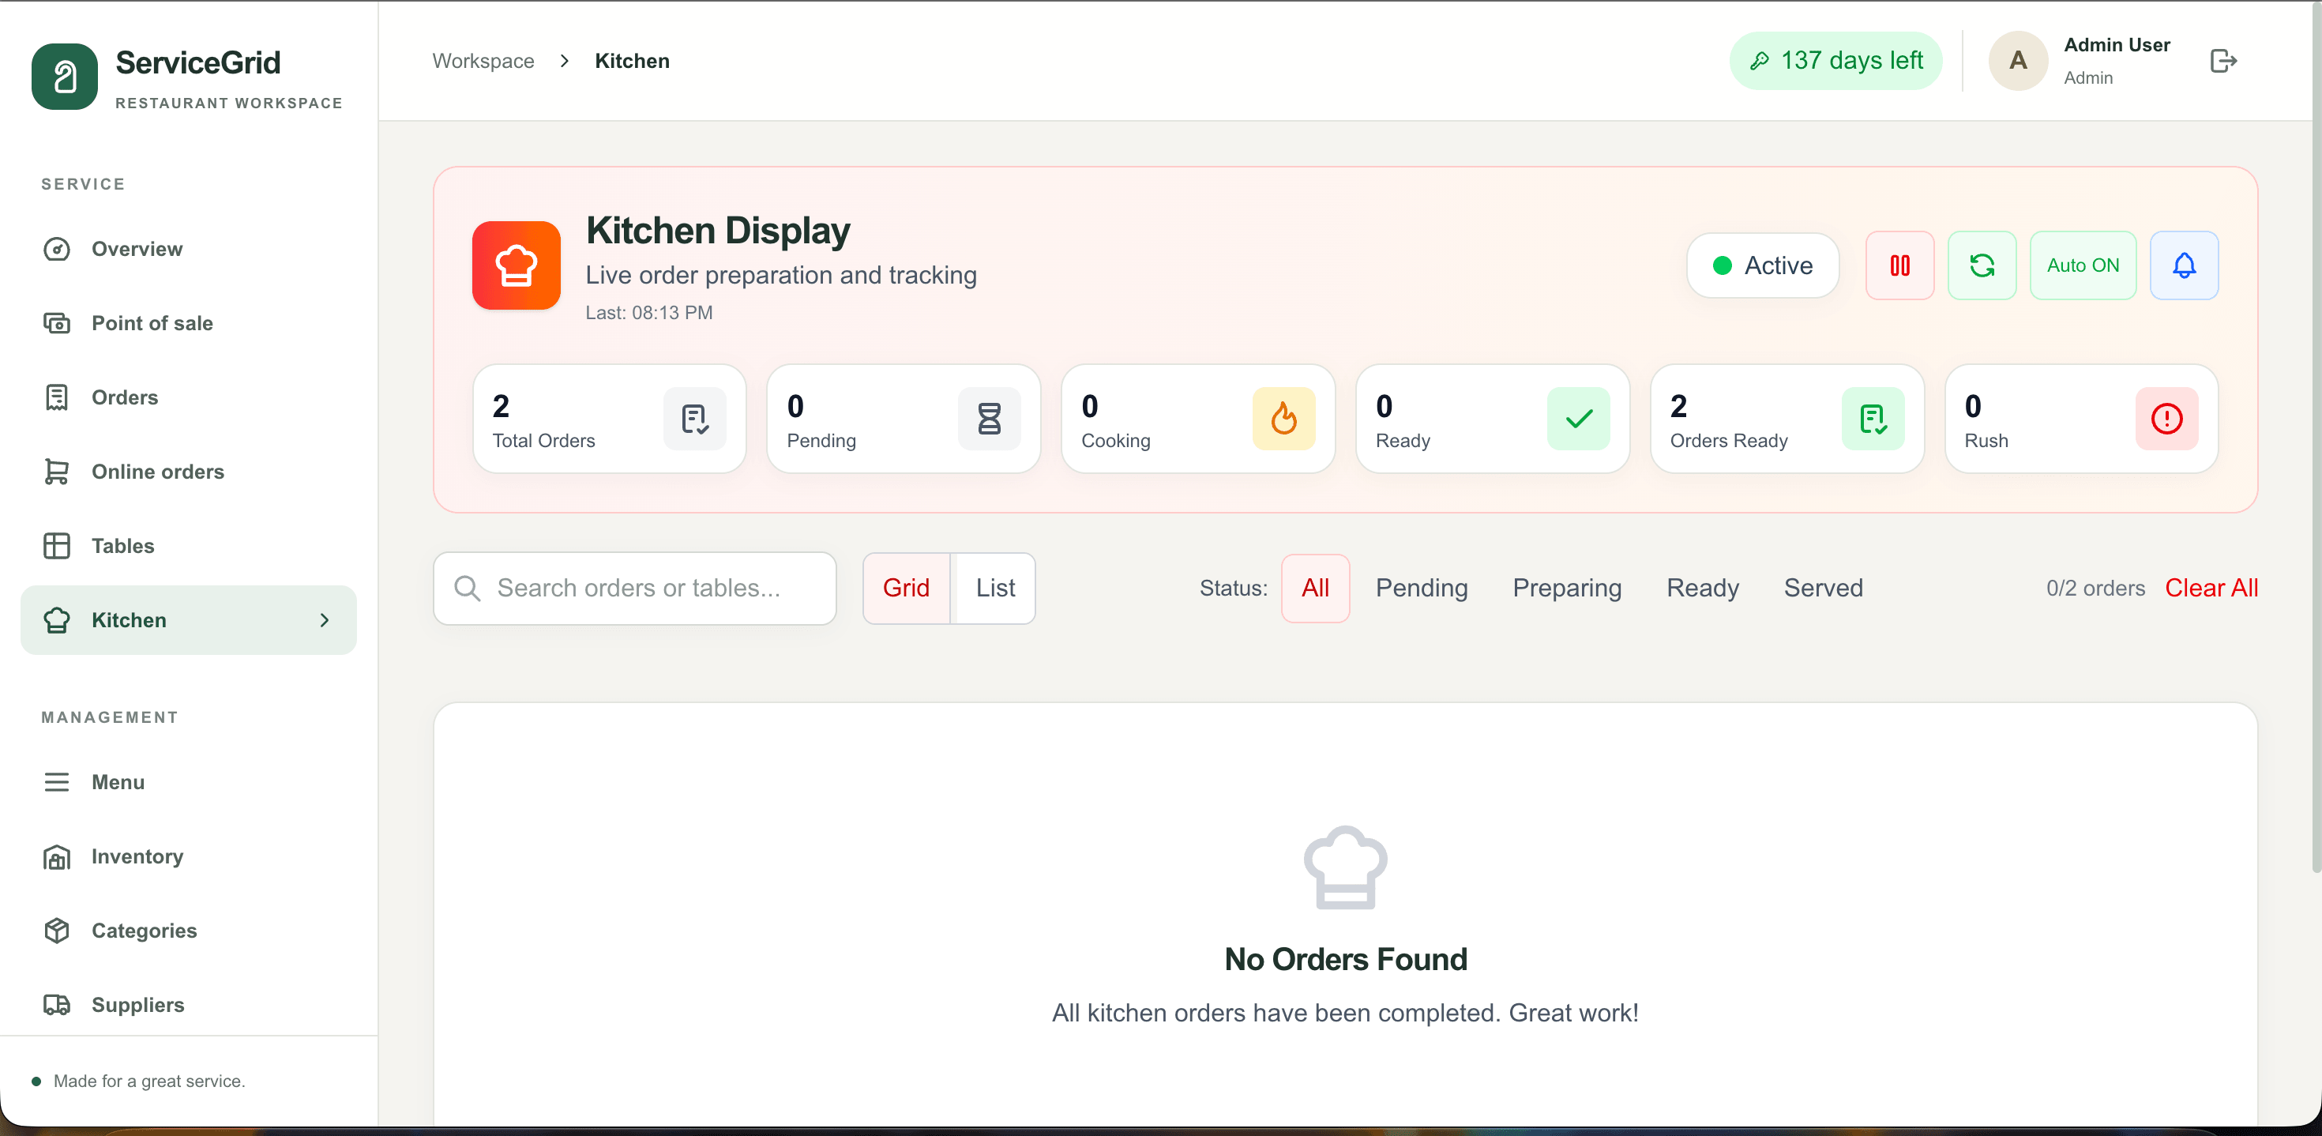This screenshot has height=1136, width=2322.
Task: Pause the kitchen display with the red pause icon
Action: [x=1900, y=265]
